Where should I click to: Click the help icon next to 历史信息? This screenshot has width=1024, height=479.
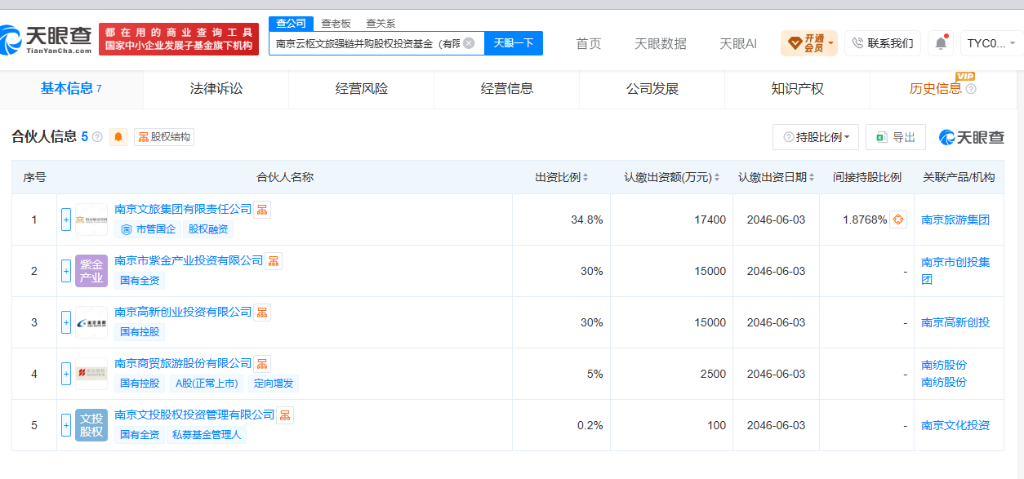point(971,89)
